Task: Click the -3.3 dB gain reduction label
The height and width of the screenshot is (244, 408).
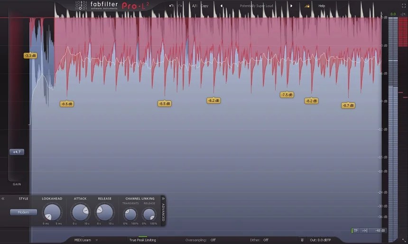Action: [x=30, y=55]
